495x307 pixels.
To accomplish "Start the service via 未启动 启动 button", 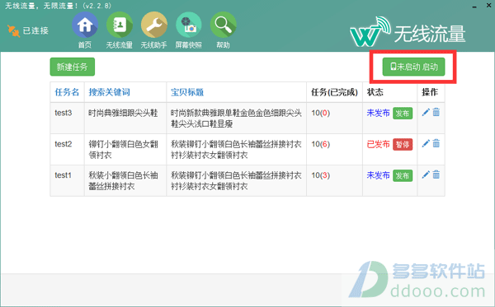I will [413, 67].
